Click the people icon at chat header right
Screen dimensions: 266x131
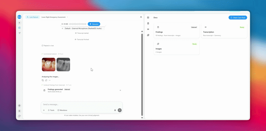[x=141, y=17]
